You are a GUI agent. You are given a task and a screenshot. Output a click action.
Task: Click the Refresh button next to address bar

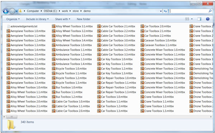click(165, 11)
